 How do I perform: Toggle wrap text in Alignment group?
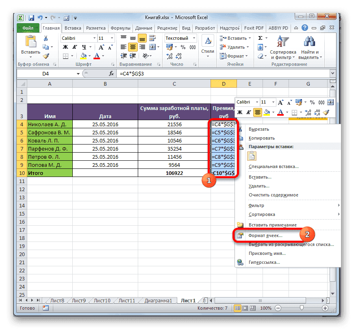152,39
